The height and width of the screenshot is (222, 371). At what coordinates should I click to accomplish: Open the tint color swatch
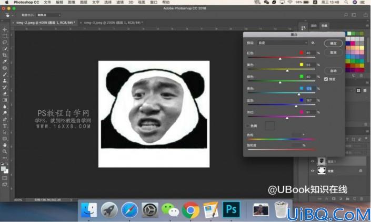pyautogui.click(x=270, y=126)
